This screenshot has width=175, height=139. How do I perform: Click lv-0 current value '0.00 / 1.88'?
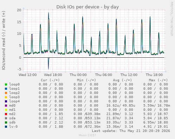pos(51,127)
